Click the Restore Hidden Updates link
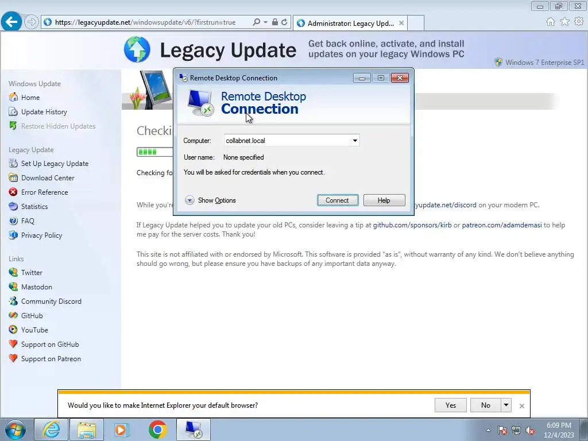Screen dimensions: 588x441 [x=58, y=126]
